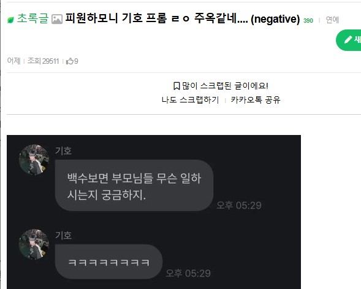Image resolution: width=361 pixels, height=289 pixels.
Task: Click the image attachment icon before the title
Action: [57, 19]
